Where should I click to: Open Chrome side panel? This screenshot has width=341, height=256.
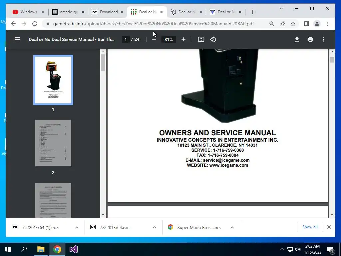(306, 24)
